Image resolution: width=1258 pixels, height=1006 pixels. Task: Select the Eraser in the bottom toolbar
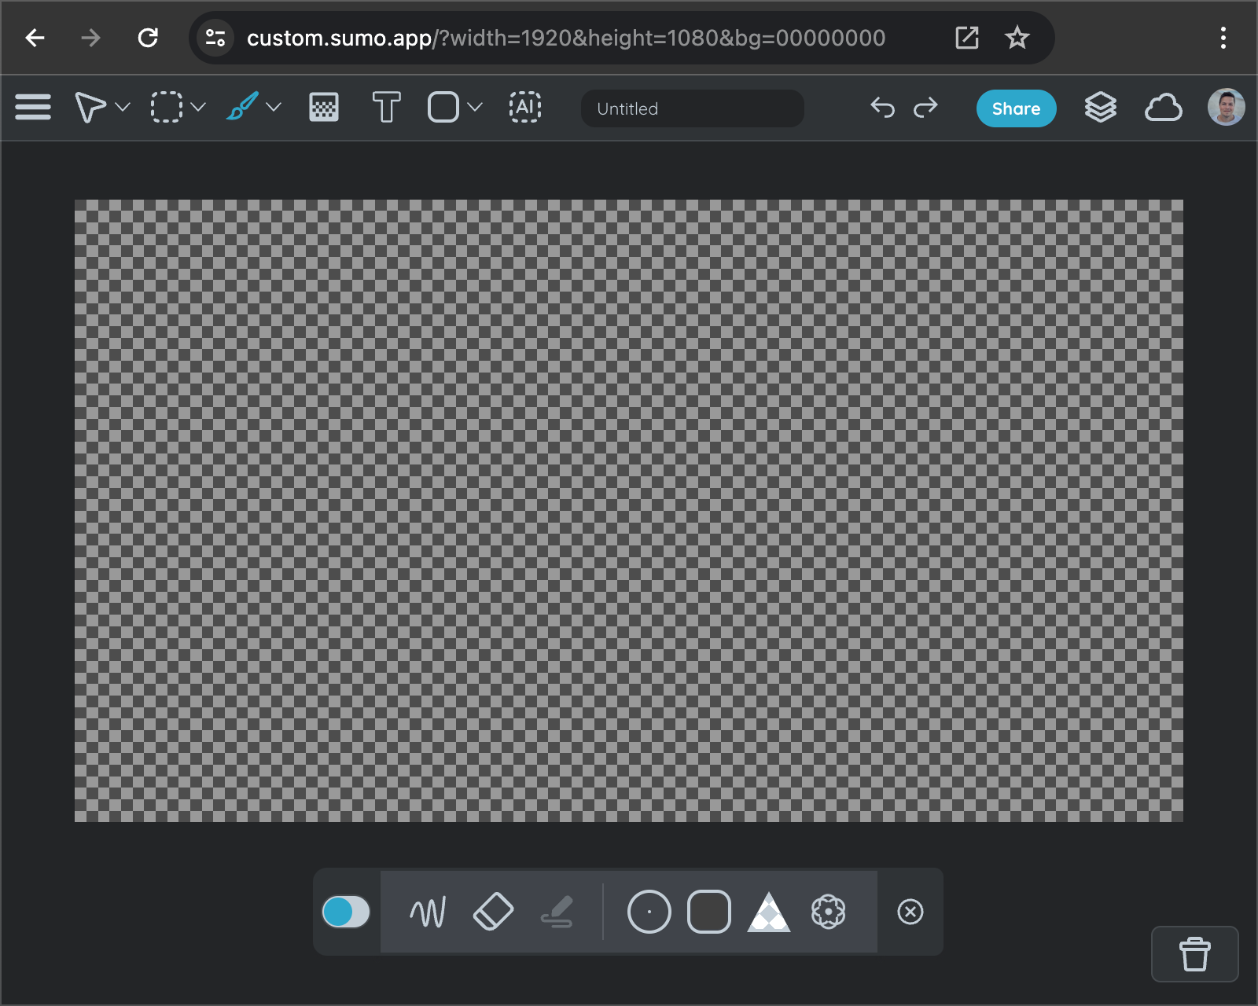(493, 912)
